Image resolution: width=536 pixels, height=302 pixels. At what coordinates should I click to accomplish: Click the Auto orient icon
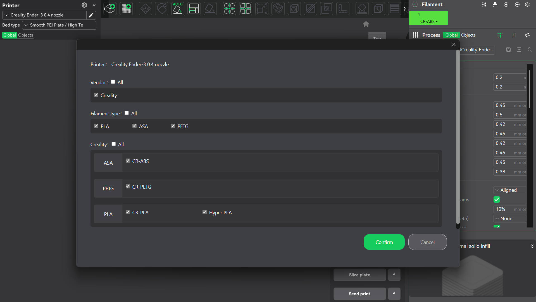click(178, 9)
